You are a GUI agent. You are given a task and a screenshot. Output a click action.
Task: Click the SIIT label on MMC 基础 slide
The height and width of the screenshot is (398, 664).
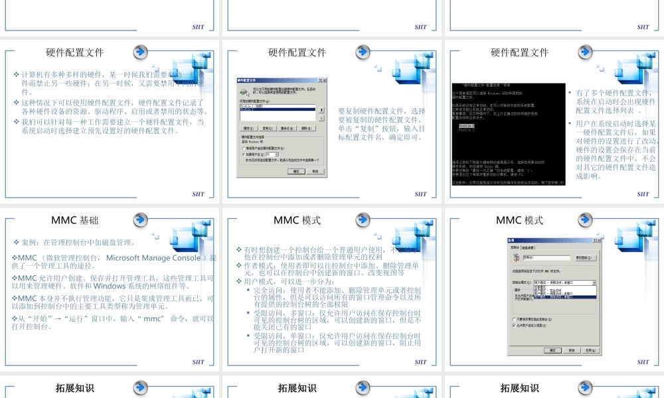coord(198,362)
